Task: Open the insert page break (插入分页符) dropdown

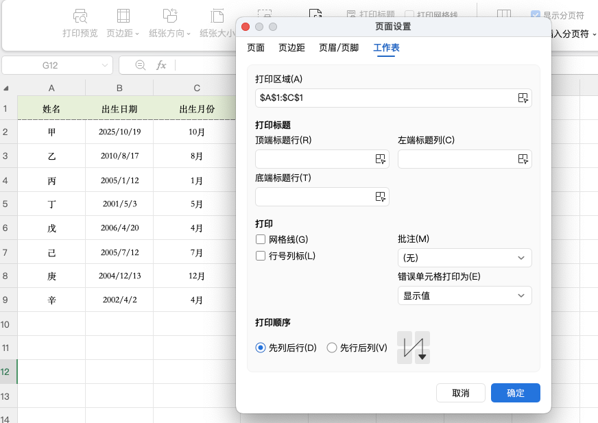Action: coord(573,34)
